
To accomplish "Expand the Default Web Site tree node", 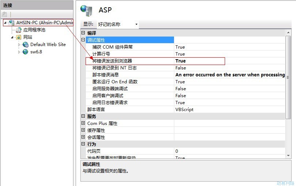I will coord(20,45).
